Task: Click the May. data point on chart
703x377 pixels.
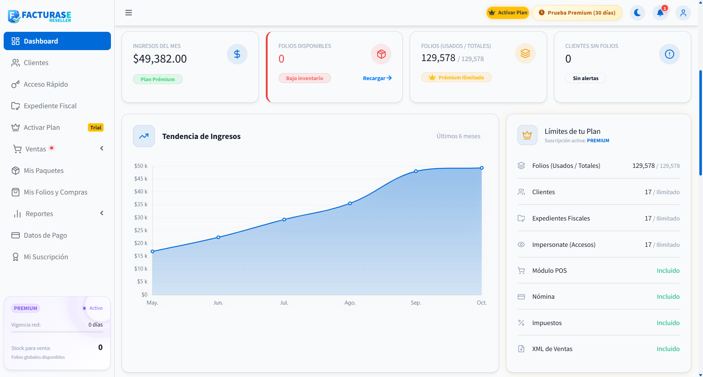Action: coord(153,252)
